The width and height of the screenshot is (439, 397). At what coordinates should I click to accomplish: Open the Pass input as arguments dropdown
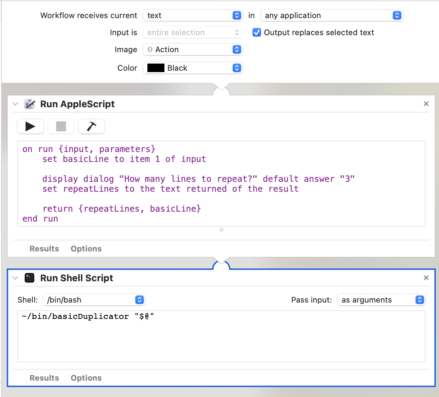[381, 300]
